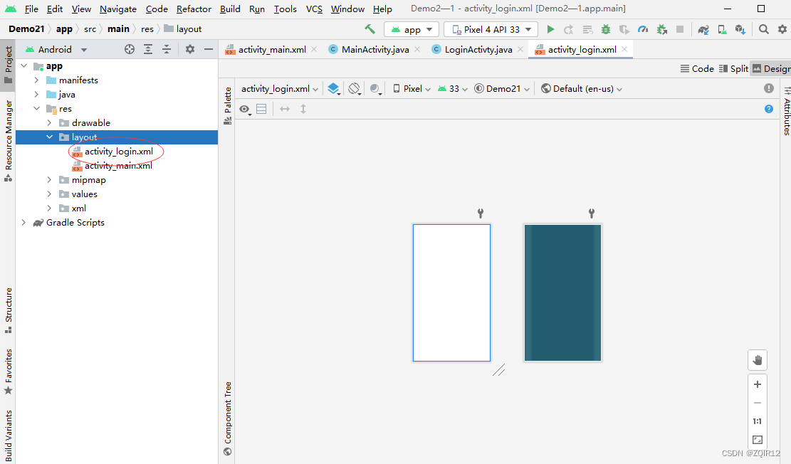Open the Device Manager icon

point(722,29)
